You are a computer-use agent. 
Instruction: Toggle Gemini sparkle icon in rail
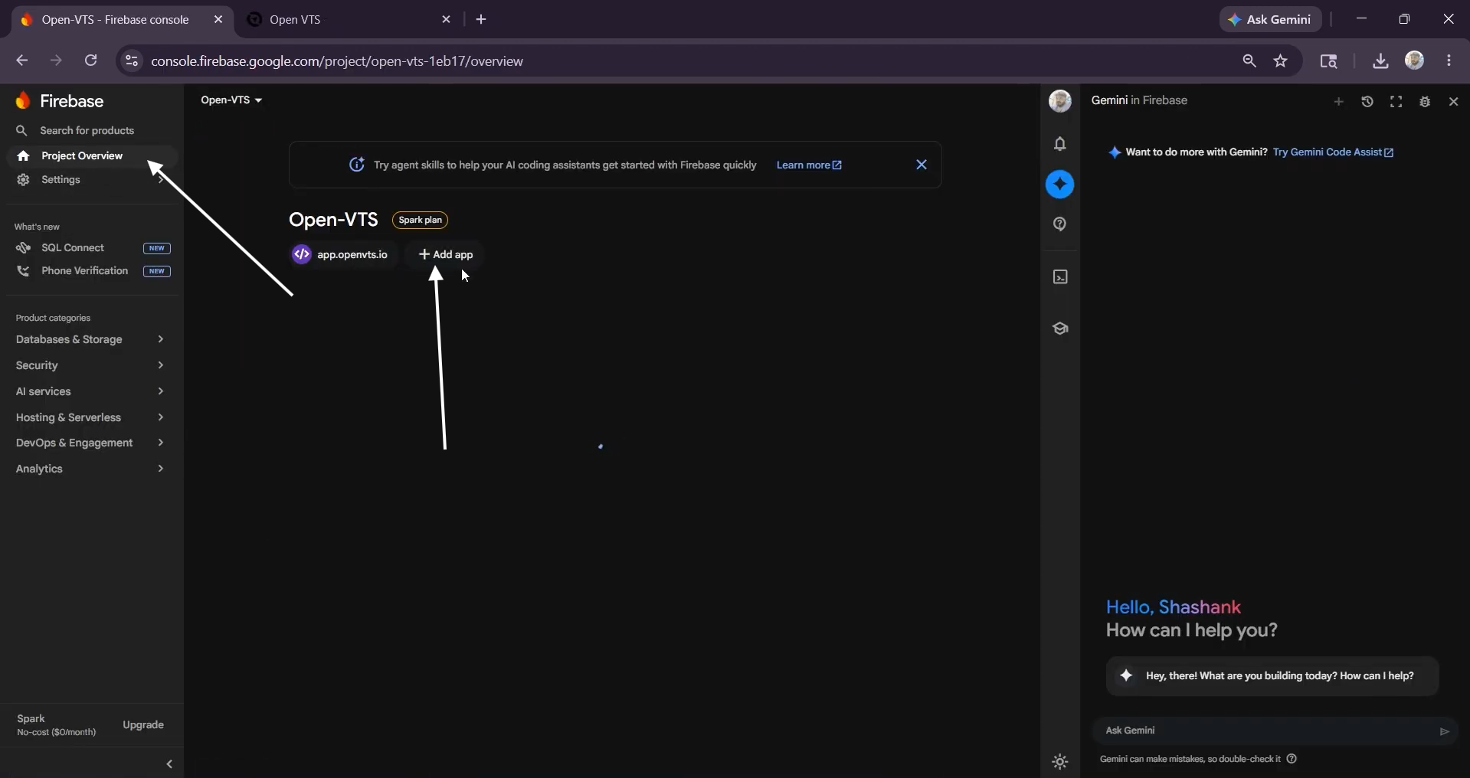click(x=1060, y=185)
